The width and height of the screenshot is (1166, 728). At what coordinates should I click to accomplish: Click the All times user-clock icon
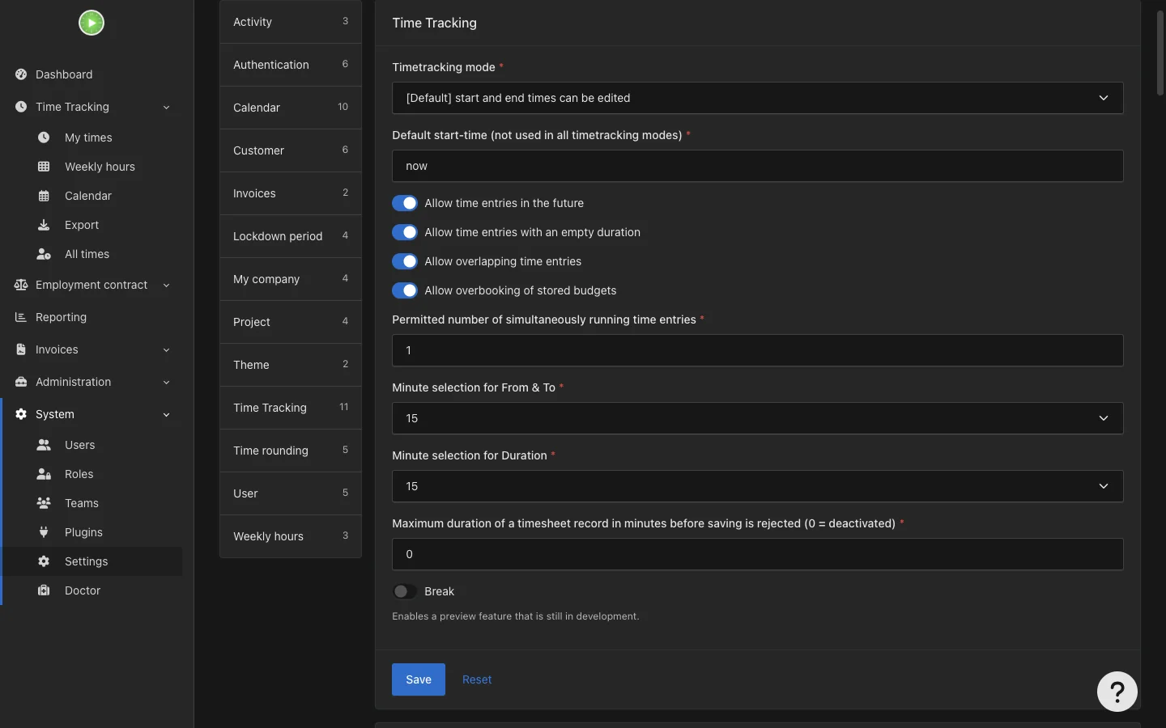[44, 254]
